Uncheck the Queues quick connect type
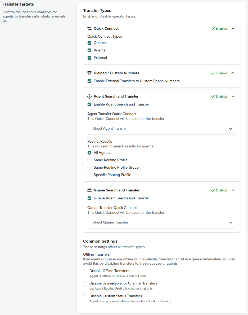The image size is (248, 315). coord(89,43)
